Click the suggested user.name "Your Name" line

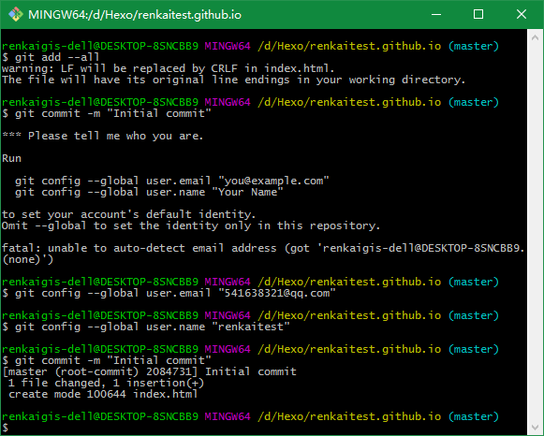click(149, 192)
